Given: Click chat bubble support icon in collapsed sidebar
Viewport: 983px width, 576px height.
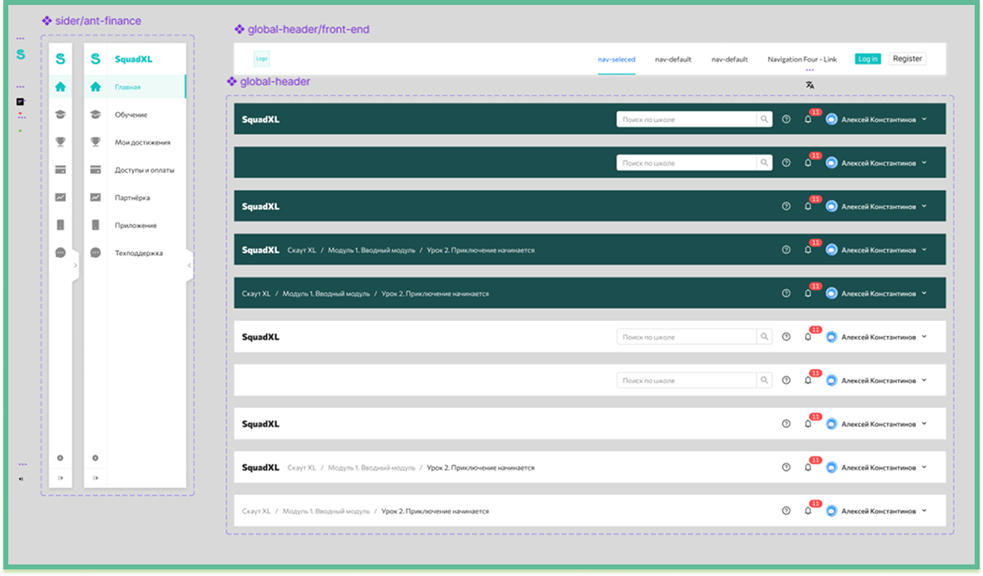Looking at the screenshot, I should [60, 252].
